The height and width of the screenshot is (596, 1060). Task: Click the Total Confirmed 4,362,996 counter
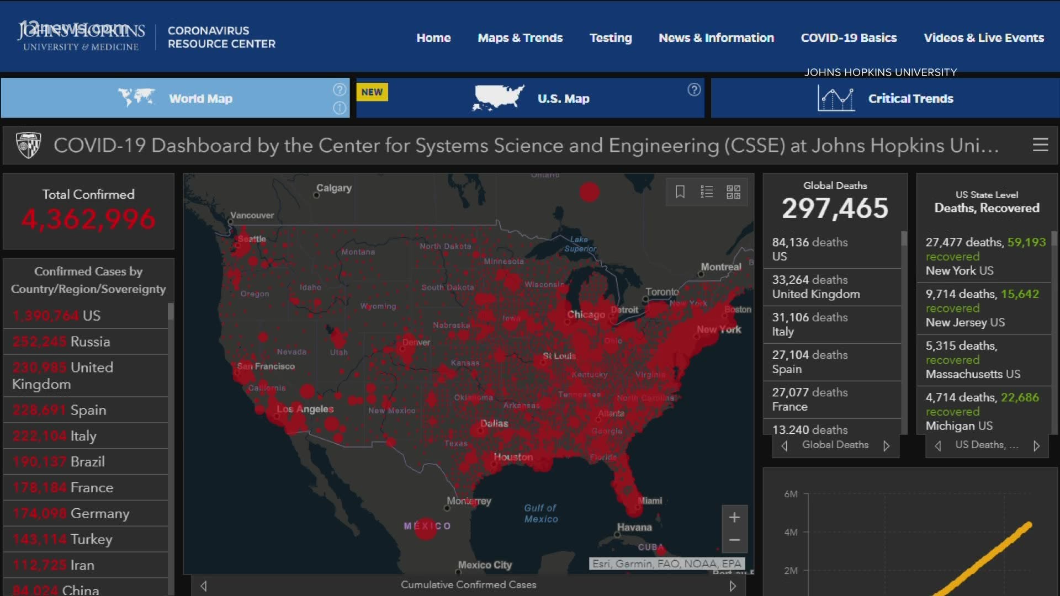[x=88, y=219]
